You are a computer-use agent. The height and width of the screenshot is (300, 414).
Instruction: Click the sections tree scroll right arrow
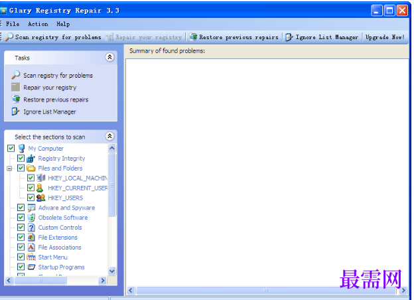pyautogui.click(x=102, y=281)
